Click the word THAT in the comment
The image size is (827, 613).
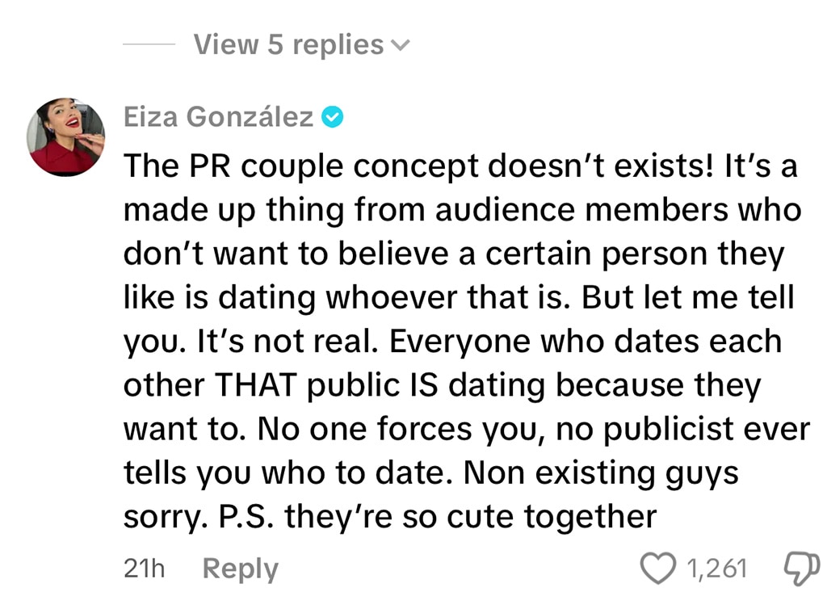coord(255,384)
